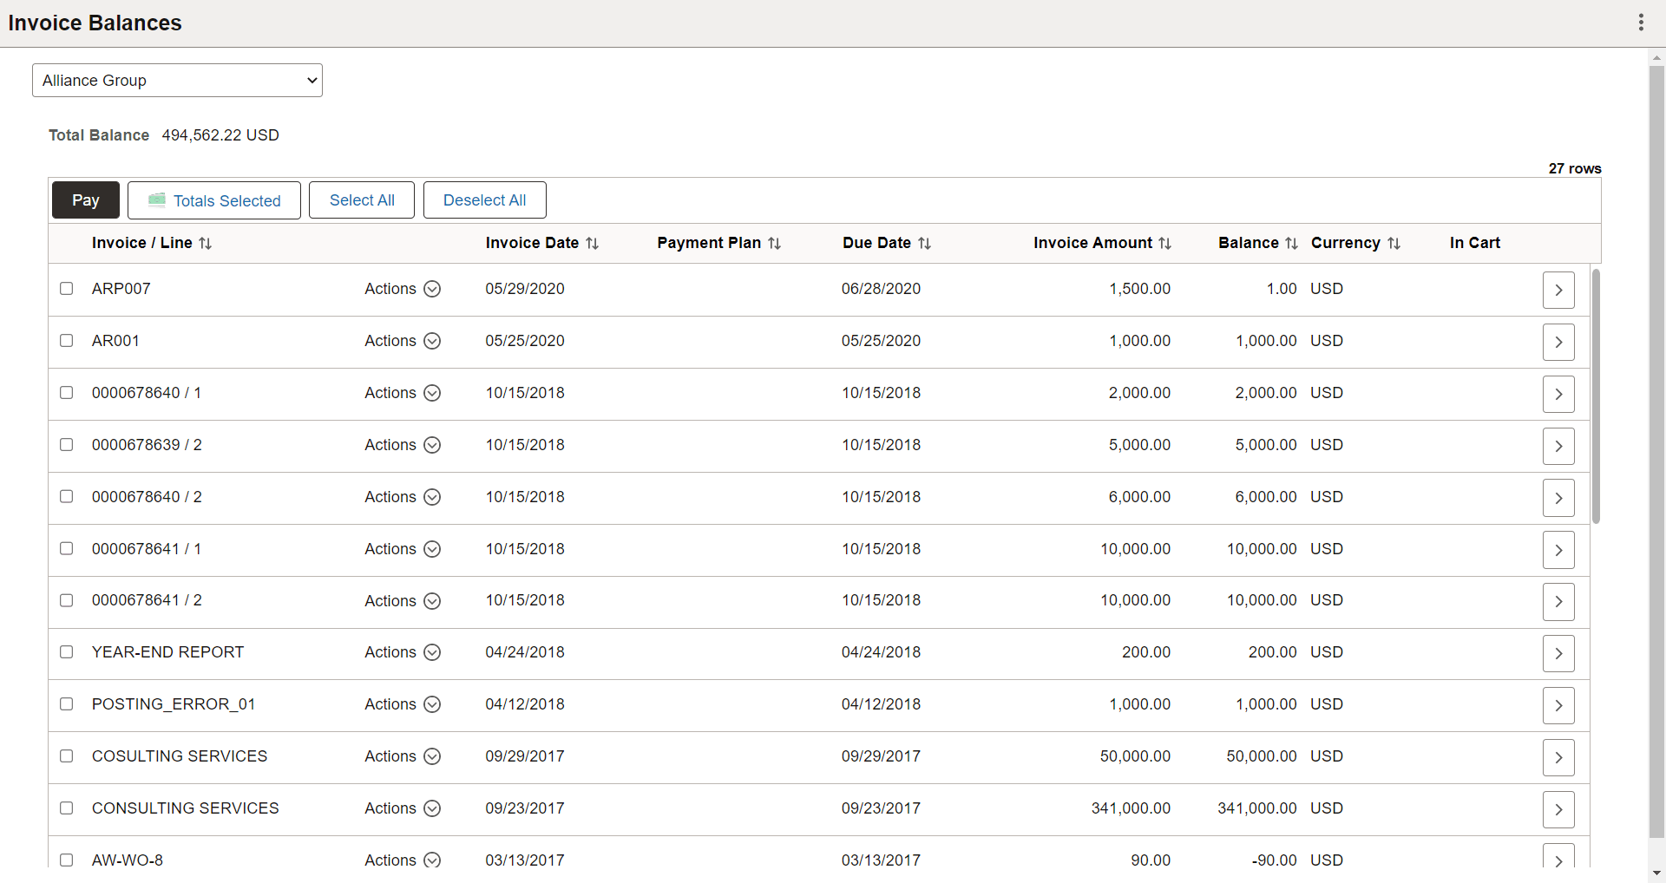Viewport: 1666px width, 883px height.
Task: Sort the Currency column
Action: coord(1394,243)
